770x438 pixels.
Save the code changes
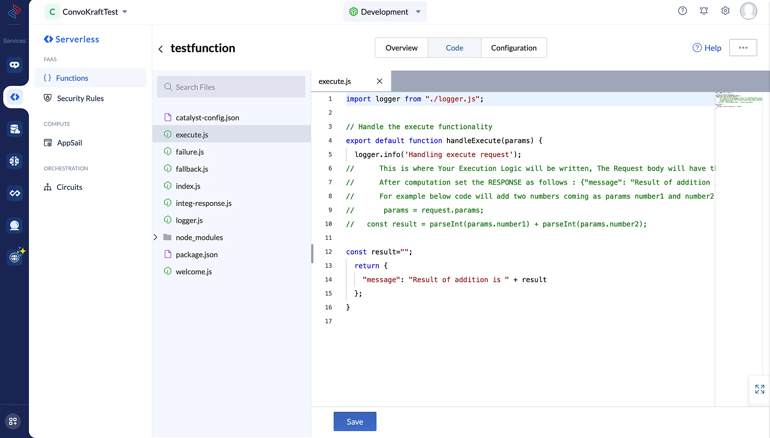click(x=355, y=421)
